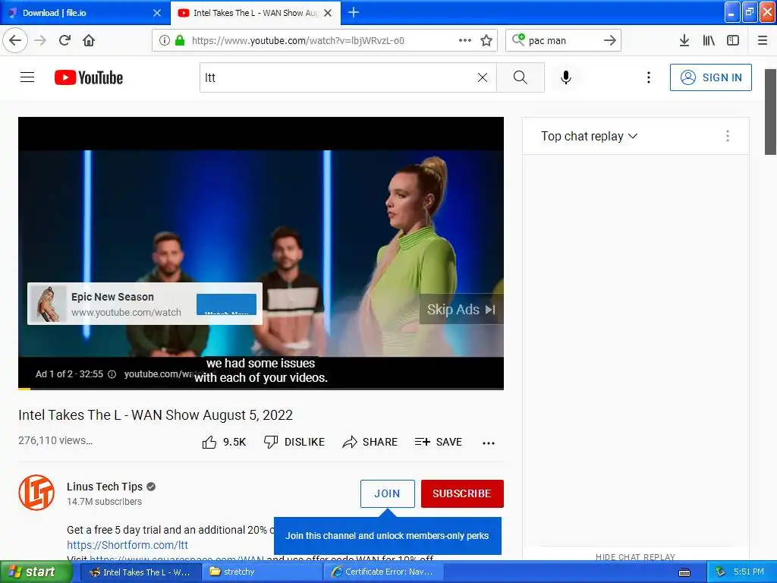The width and height of the screenshot is (777, 583).
Task: Click SIGN IN button
Action: (x=710, y=77)
